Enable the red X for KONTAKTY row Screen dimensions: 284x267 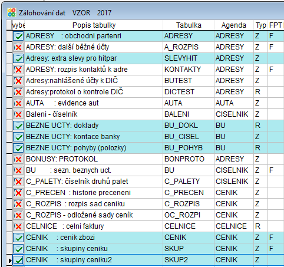pyautogui.click(x=18, y=70)
